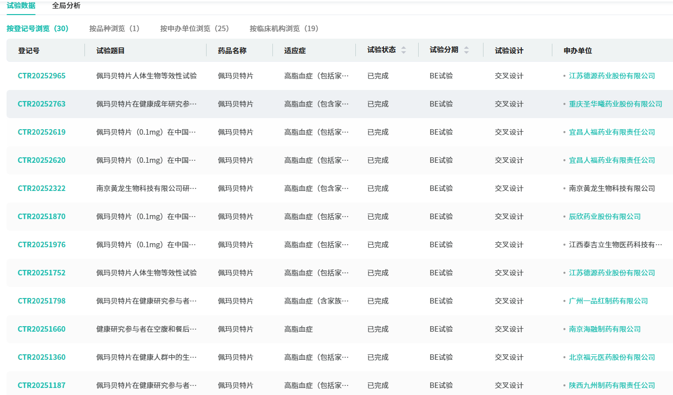Open the CTR20252322 record
This screenshot has width=673, height=395.
click(x=42, y=188)
